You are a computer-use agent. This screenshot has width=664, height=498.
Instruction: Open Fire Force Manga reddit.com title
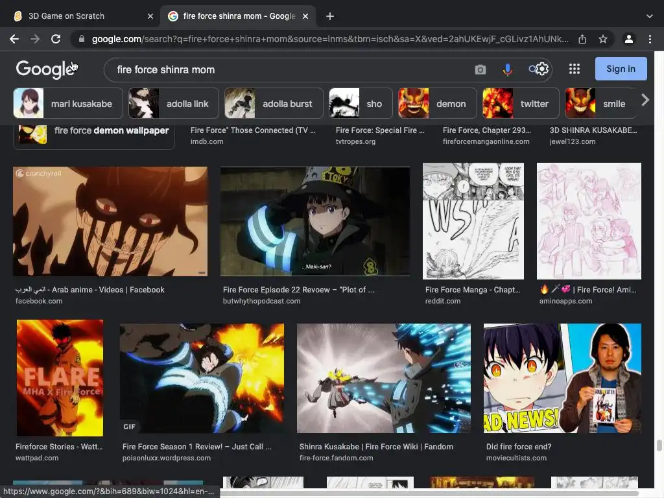pyautogui.click(x=473, y=290)
